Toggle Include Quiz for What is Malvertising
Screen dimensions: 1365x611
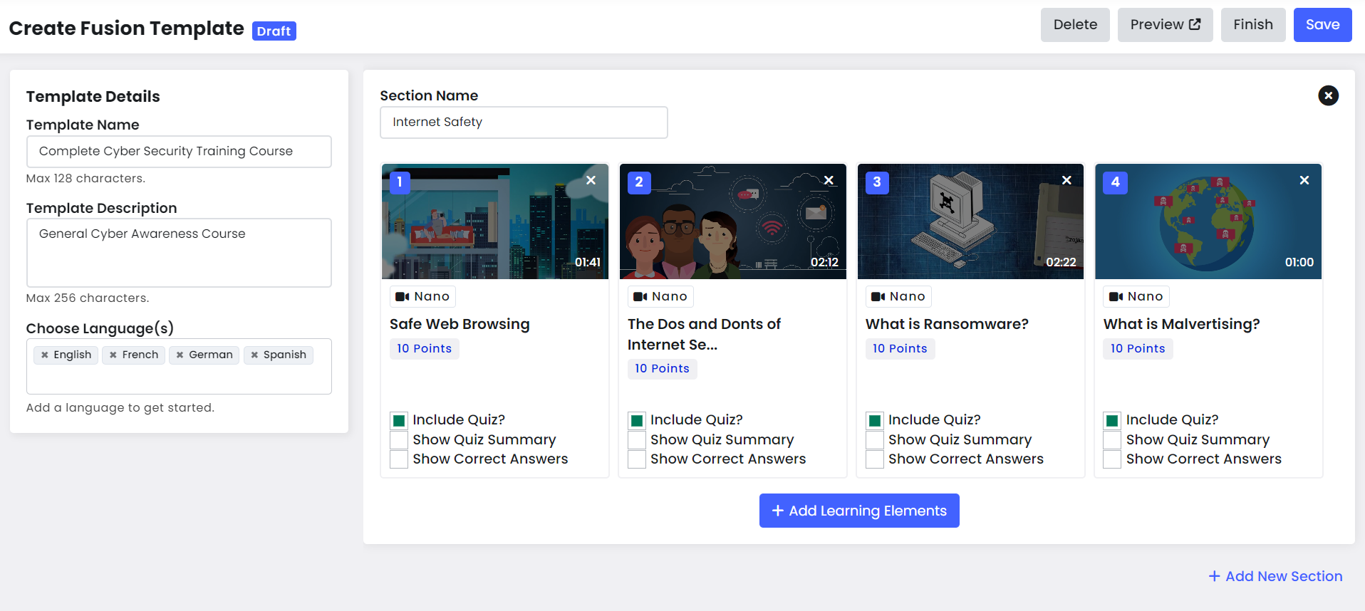(x=1112, y=420)
